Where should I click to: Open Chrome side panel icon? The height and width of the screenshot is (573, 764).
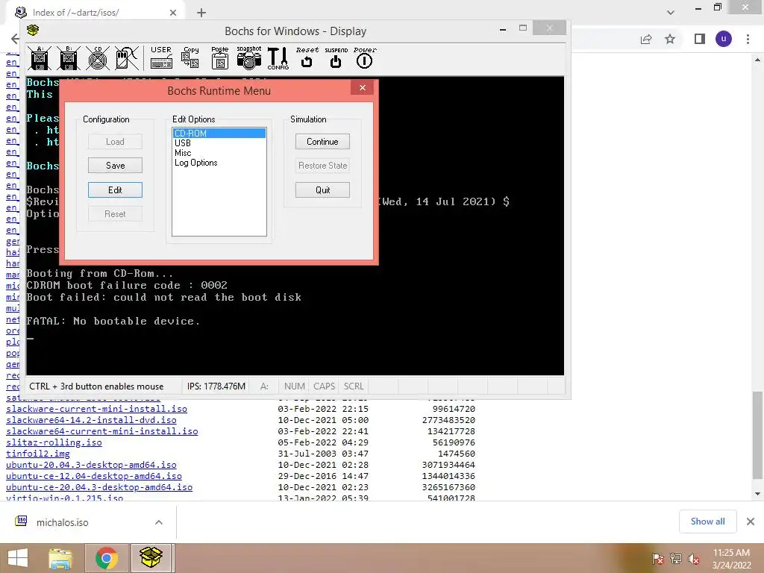(x=700, y=39)
